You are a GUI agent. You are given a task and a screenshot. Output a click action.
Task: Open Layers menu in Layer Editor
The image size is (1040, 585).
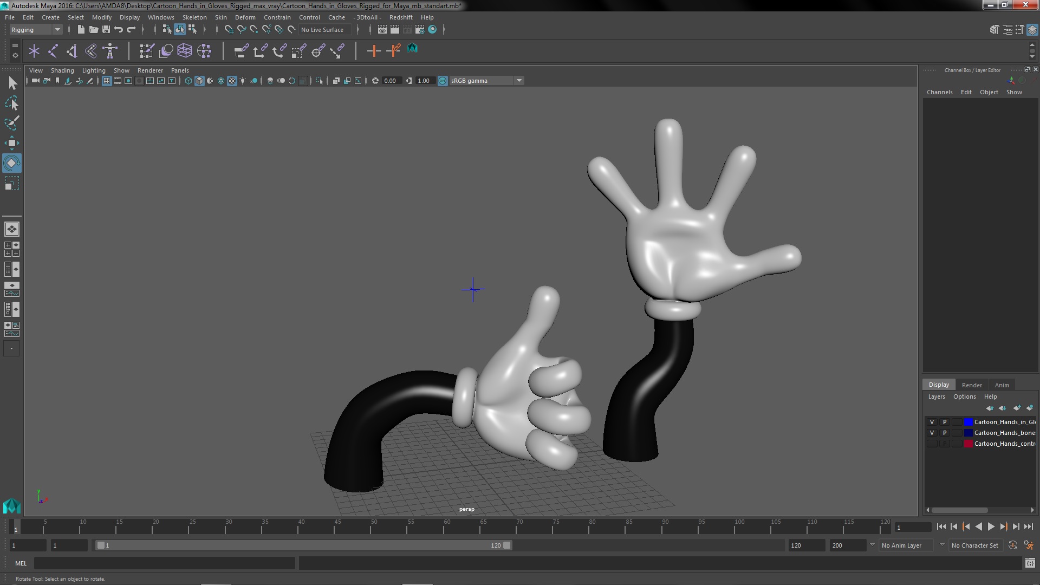point(936,396)
